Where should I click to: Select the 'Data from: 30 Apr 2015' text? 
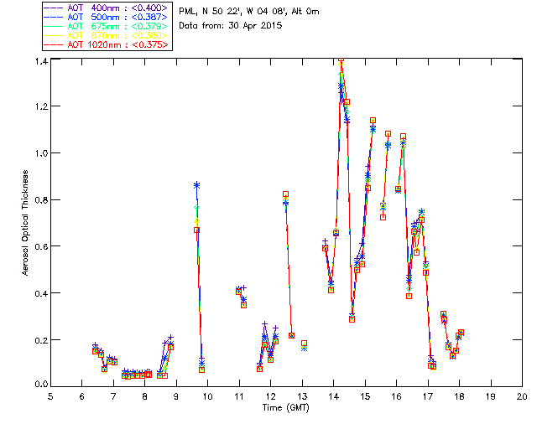pyautogui.click(x=231, y=25)
